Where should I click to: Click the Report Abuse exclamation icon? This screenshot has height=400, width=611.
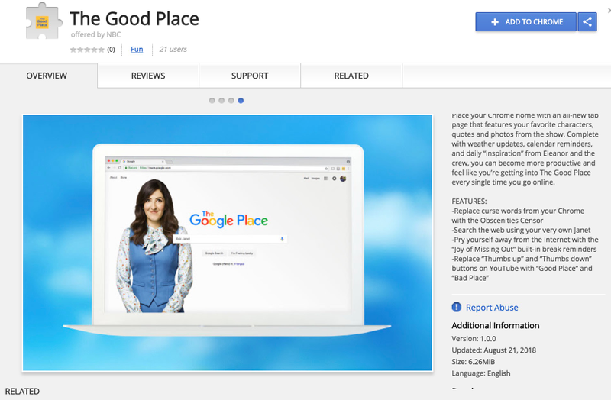point(456,308)
